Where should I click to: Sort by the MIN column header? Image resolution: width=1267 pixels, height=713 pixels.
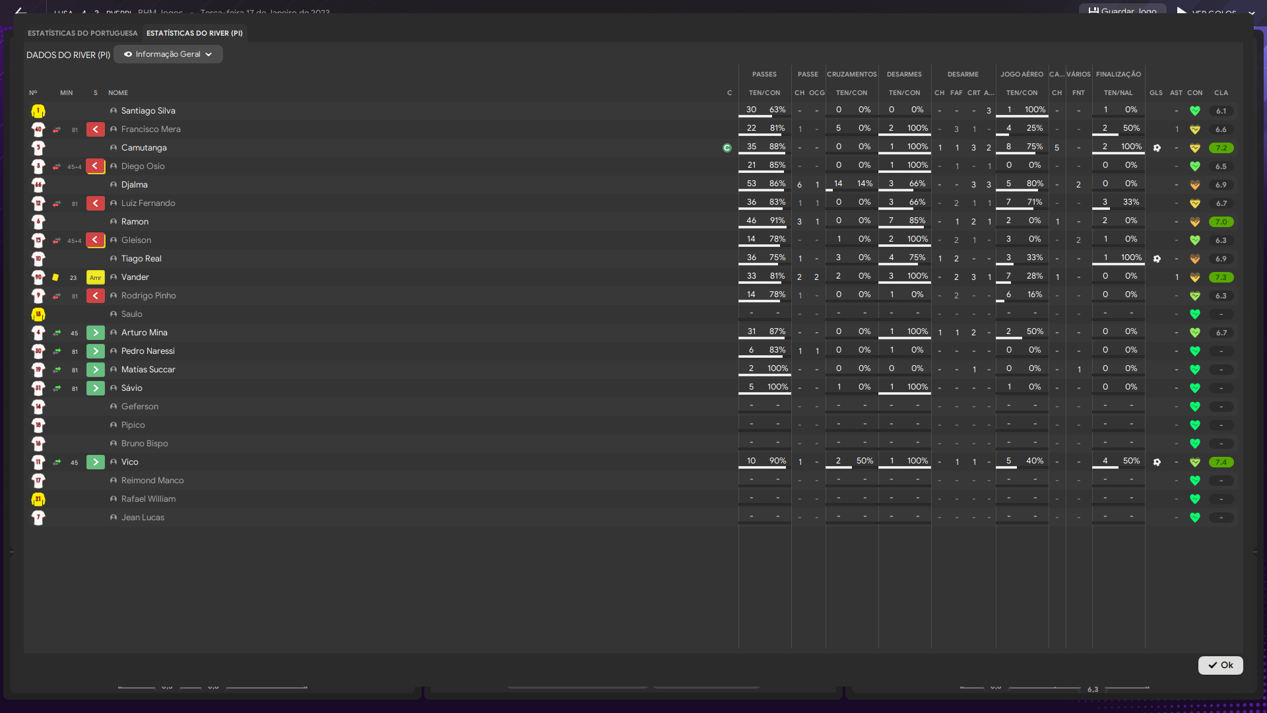coord(67,93)
